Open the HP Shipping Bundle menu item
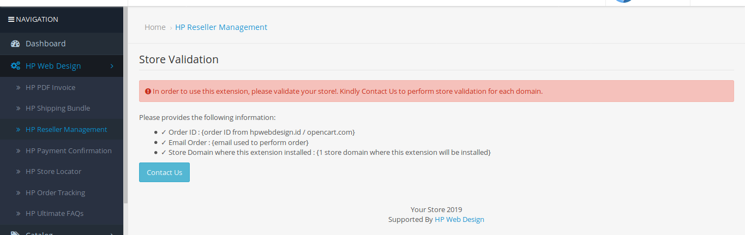Screen dimensions: 745x235 click(x=58, y=109)
